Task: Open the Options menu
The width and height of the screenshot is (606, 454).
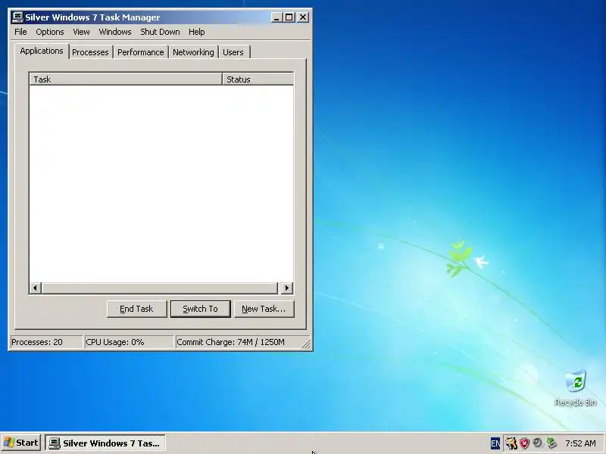Action: 50,32
